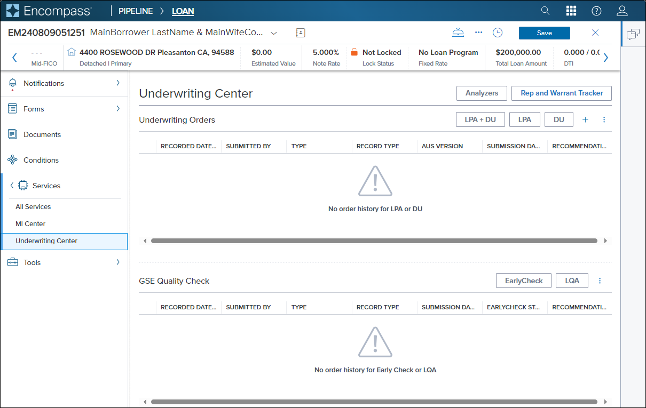Close the loan with X icon

click(x=595, y=33)
